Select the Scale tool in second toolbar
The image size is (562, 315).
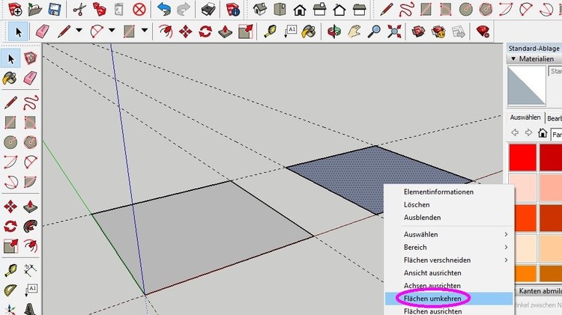click(x=246, y=31)
